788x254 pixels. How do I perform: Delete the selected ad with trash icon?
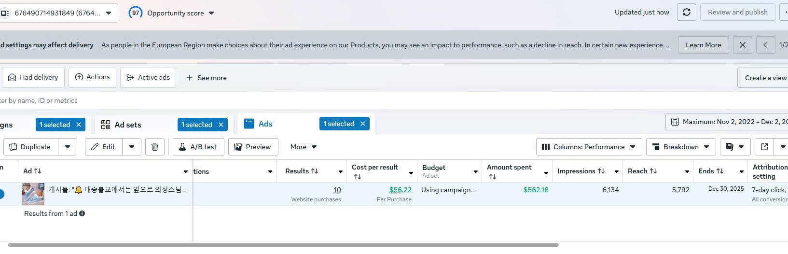tap(155, 147)
